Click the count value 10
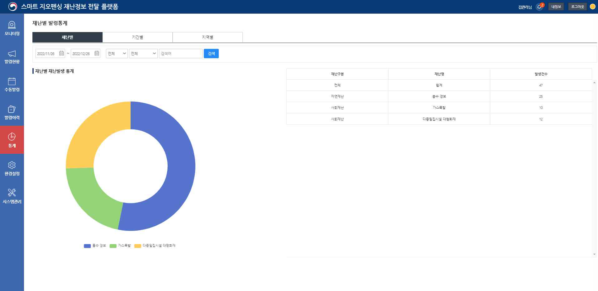This screenshot has width=598, height=291. coord(541,108)
